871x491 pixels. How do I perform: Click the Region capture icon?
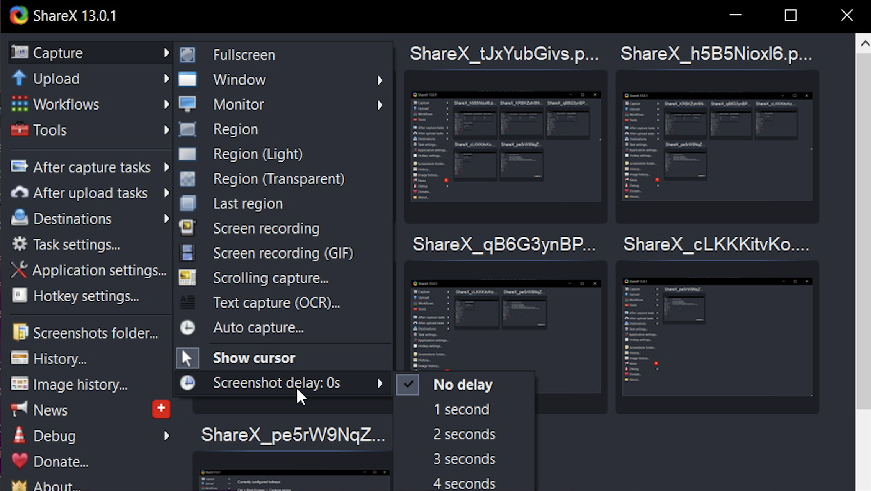187,129
